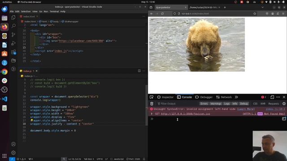Click Activities in the top bar
The image size is (287, 161).
7,2
